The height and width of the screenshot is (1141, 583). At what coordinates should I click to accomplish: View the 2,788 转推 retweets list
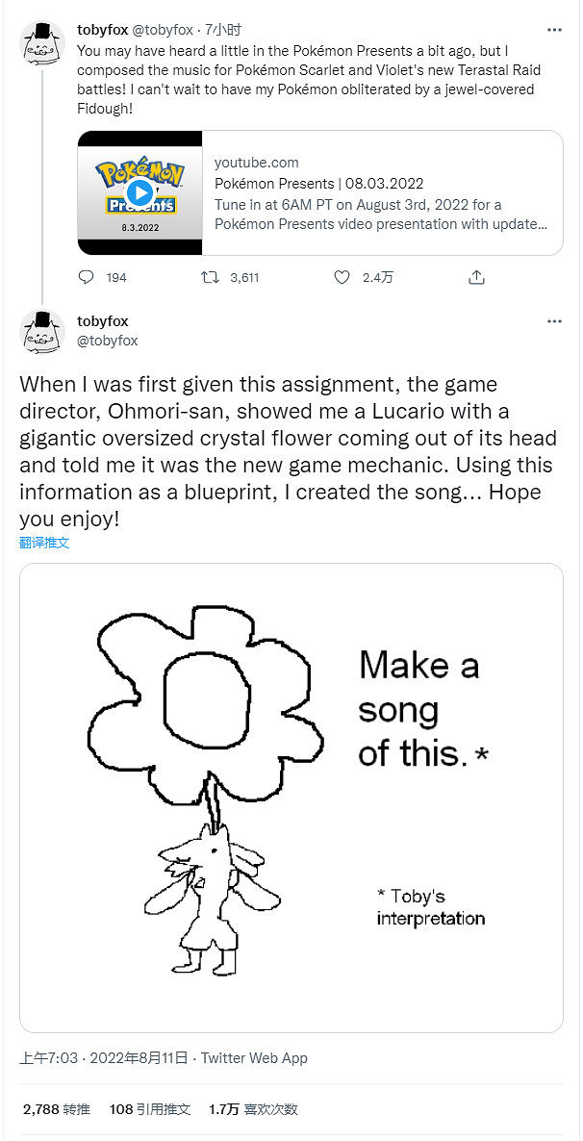pyautogui.click(x=56, y=1109)
